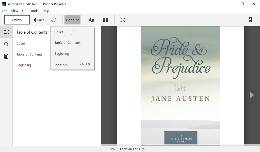
Task: Turn to the next page arrow
Action: click(x=252, y=95)
